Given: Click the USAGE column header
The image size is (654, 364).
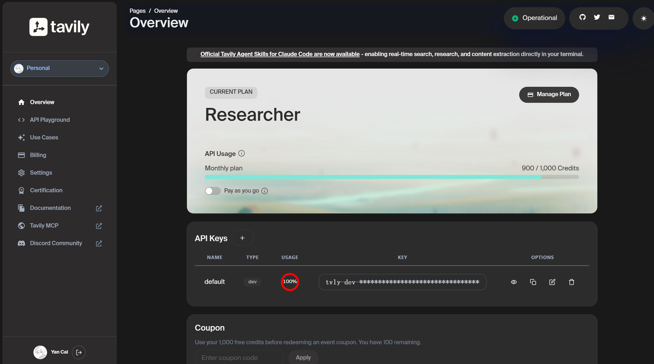Looking at the screenshot, I should [x=290, y=257].
